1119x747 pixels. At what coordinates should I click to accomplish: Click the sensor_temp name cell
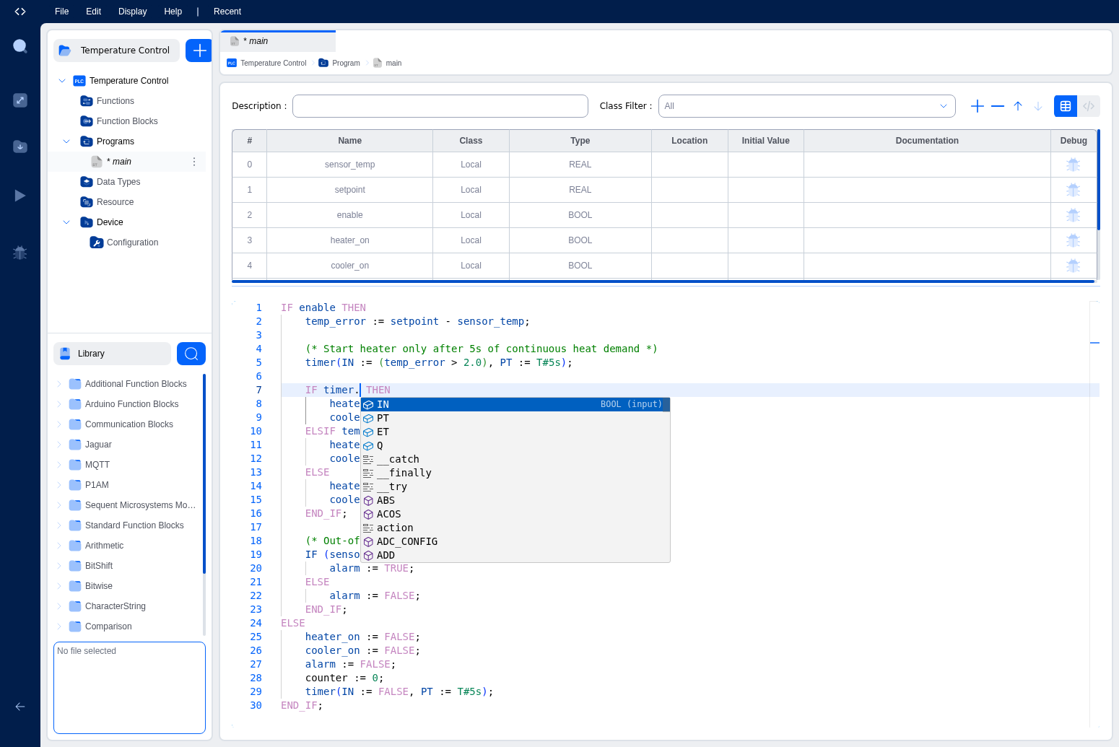(350, 165)
